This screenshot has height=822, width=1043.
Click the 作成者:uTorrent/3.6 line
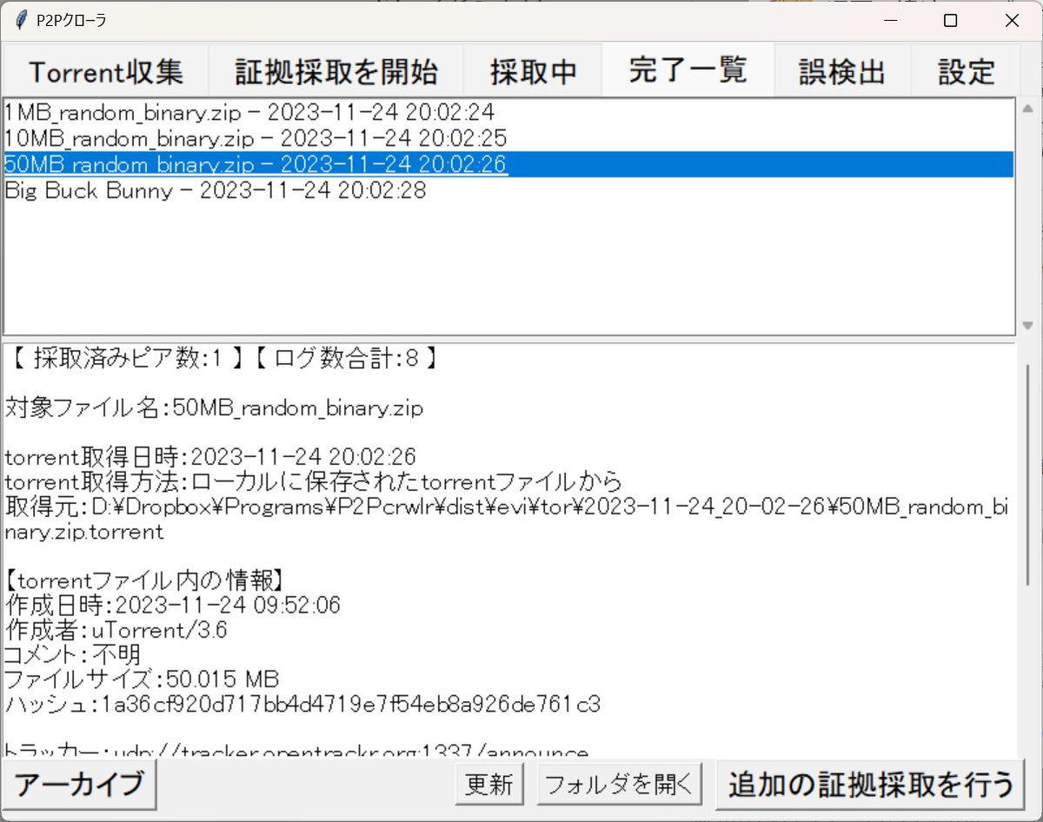coord(116,630)
